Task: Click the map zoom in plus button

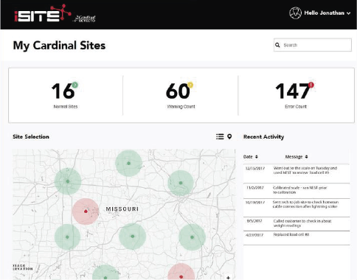Action: [228, 278]
